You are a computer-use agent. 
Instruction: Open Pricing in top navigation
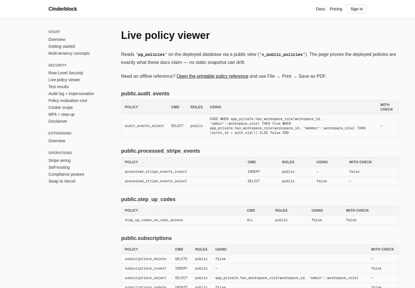[x=336, y=9]
